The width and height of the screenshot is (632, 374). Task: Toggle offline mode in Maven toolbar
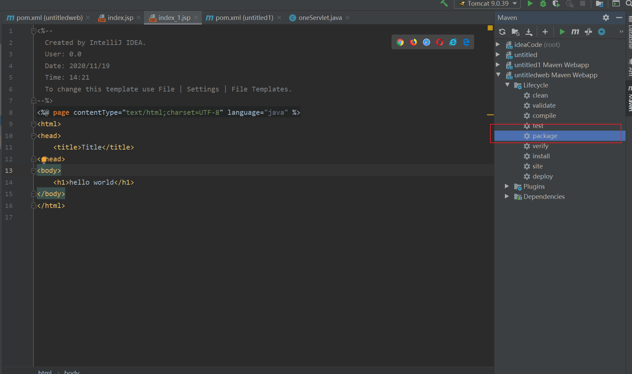[588, 32]
